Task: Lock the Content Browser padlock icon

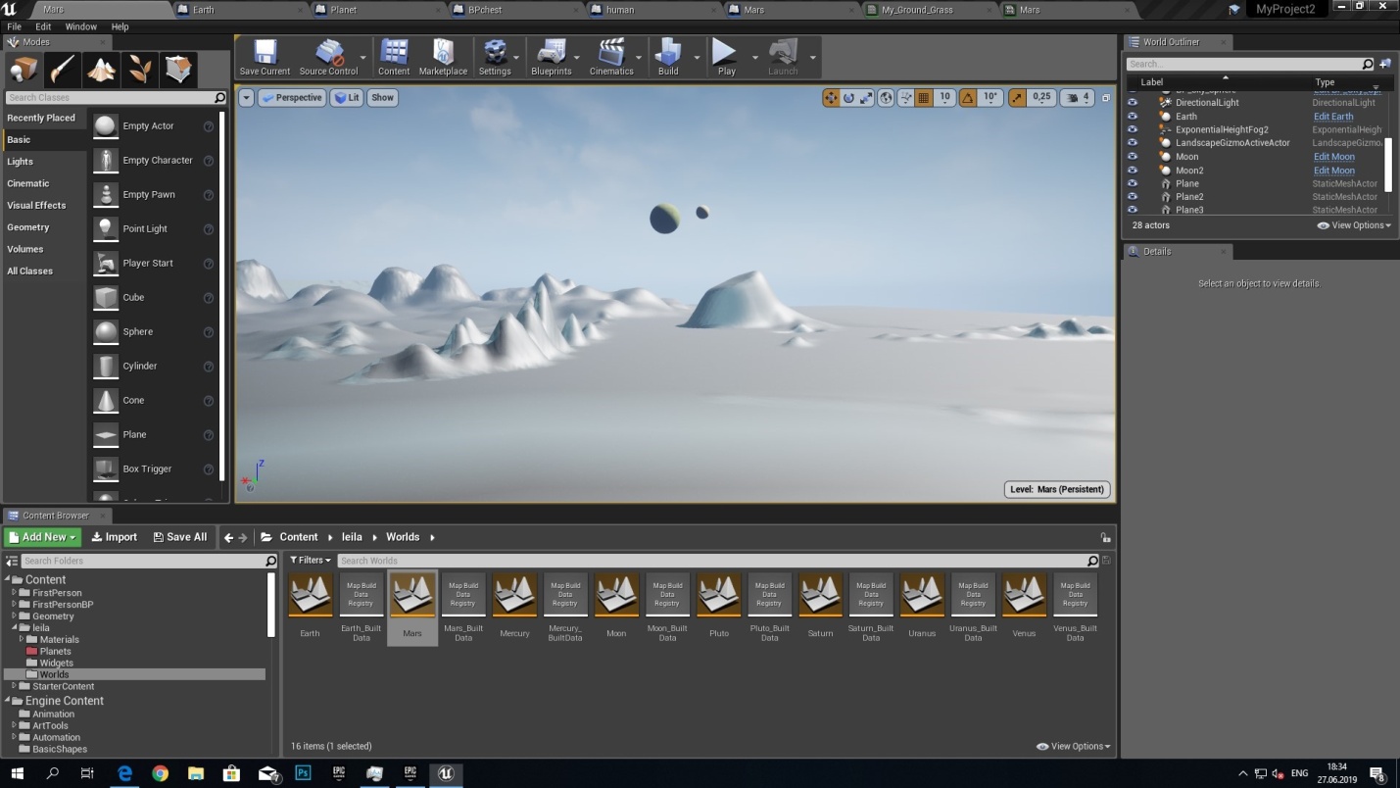Action: point(1105,537)
